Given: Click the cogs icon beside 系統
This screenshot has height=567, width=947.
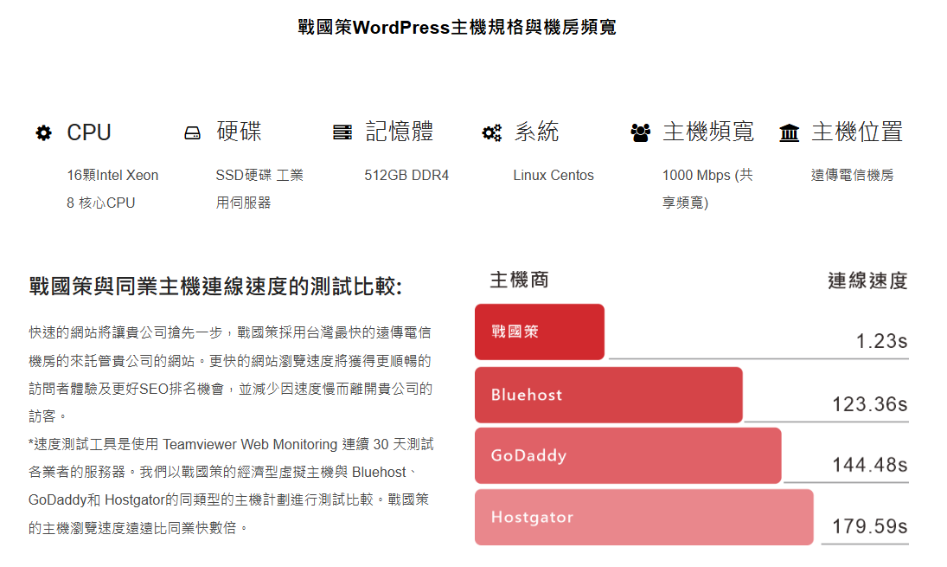Looking at the screenshot, I should 491,132.
